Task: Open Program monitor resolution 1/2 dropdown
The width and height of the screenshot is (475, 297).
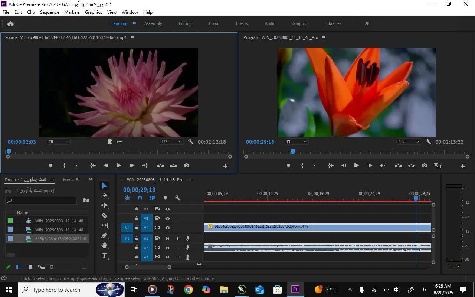Action: pyautogui.click(x=409, y=142)
